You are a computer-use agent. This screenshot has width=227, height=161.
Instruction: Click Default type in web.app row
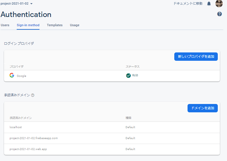coord(130,149)
